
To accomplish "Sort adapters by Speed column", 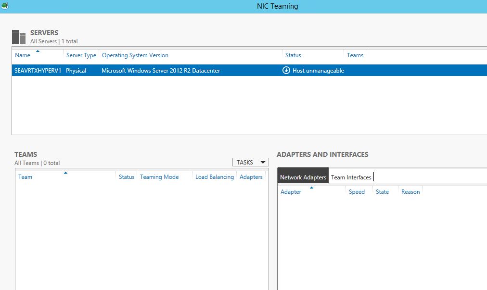I will tap(357, 192).
